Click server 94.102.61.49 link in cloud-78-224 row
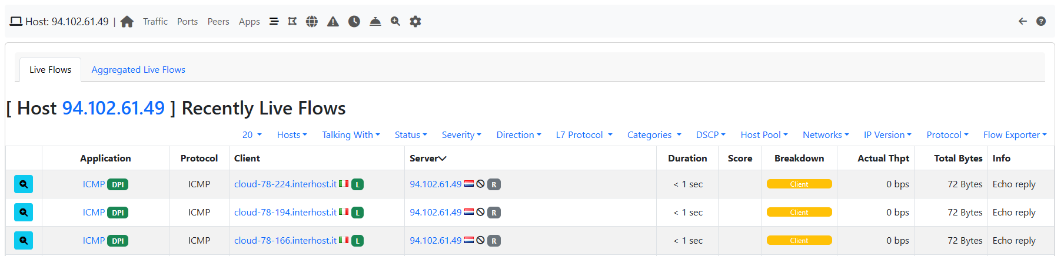The width and height of the screenshot is (1064, 256). [435, 184]
